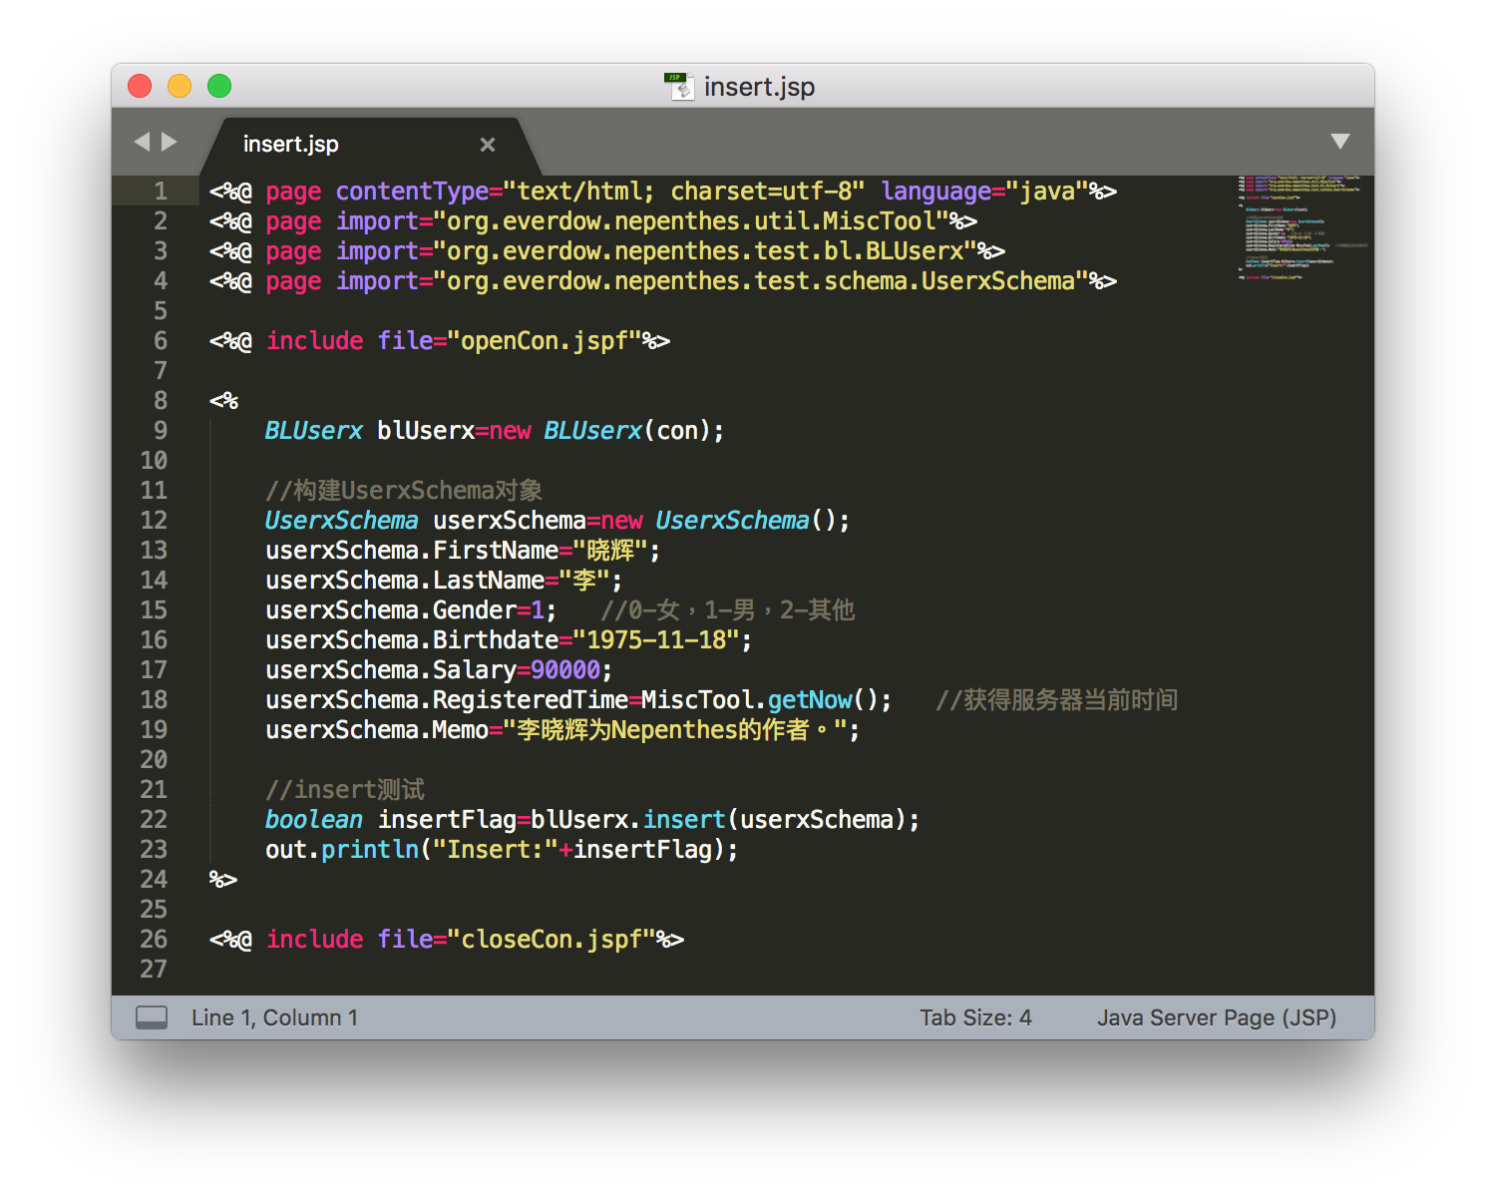Click the //构建UserxSchema对象 comment
This screenshot has height=1199, width=1486.
[x=404, y=490]
